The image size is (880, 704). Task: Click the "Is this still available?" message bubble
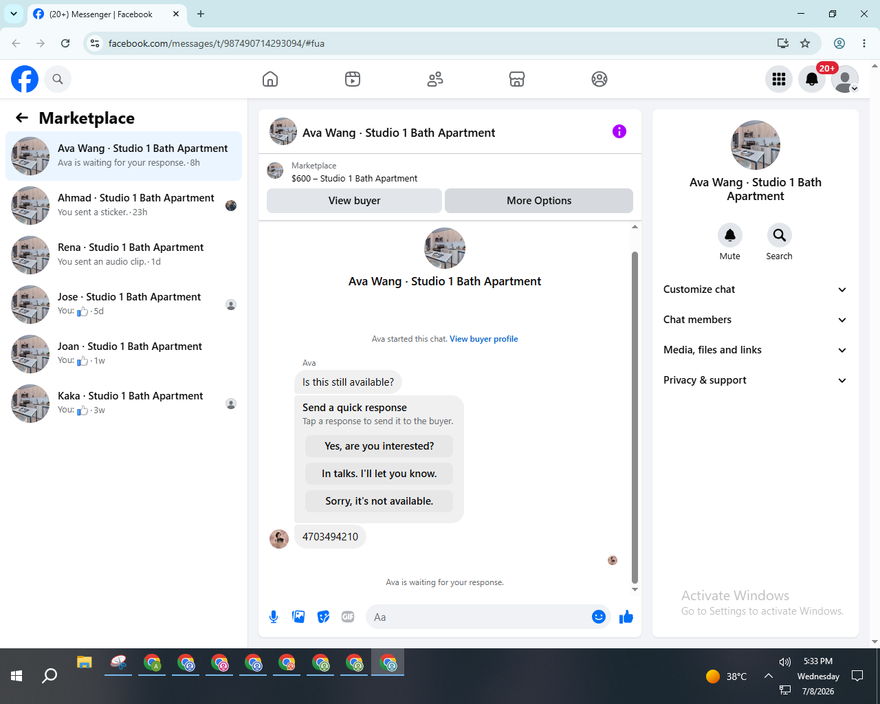pyautogui.click(x=348, y=382)
